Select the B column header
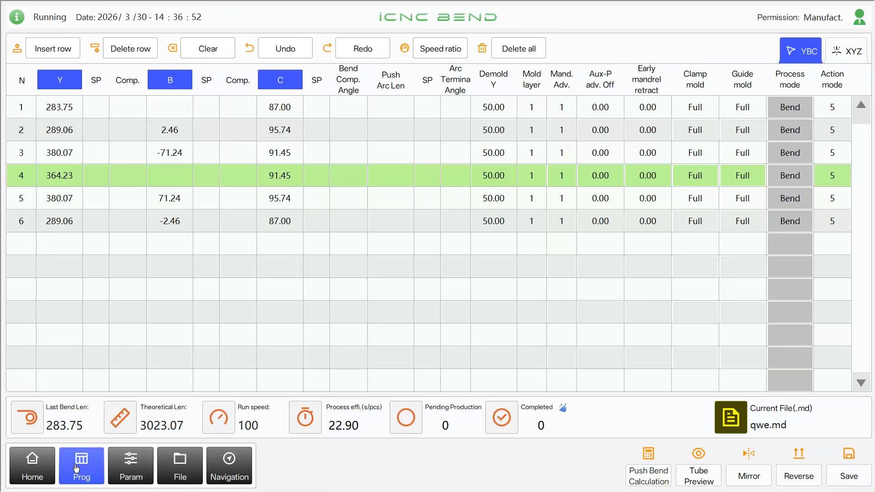Image resolution: width=875 pixels, height=492 pixels. point(170,80)
